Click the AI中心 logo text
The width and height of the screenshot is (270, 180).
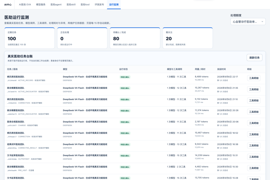click(x=8, y=5)
